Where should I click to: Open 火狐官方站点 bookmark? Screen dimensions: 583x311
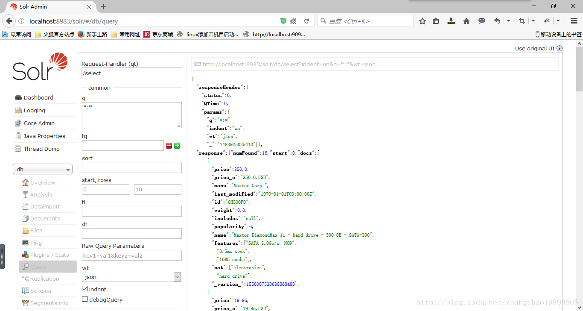(54, 34)
